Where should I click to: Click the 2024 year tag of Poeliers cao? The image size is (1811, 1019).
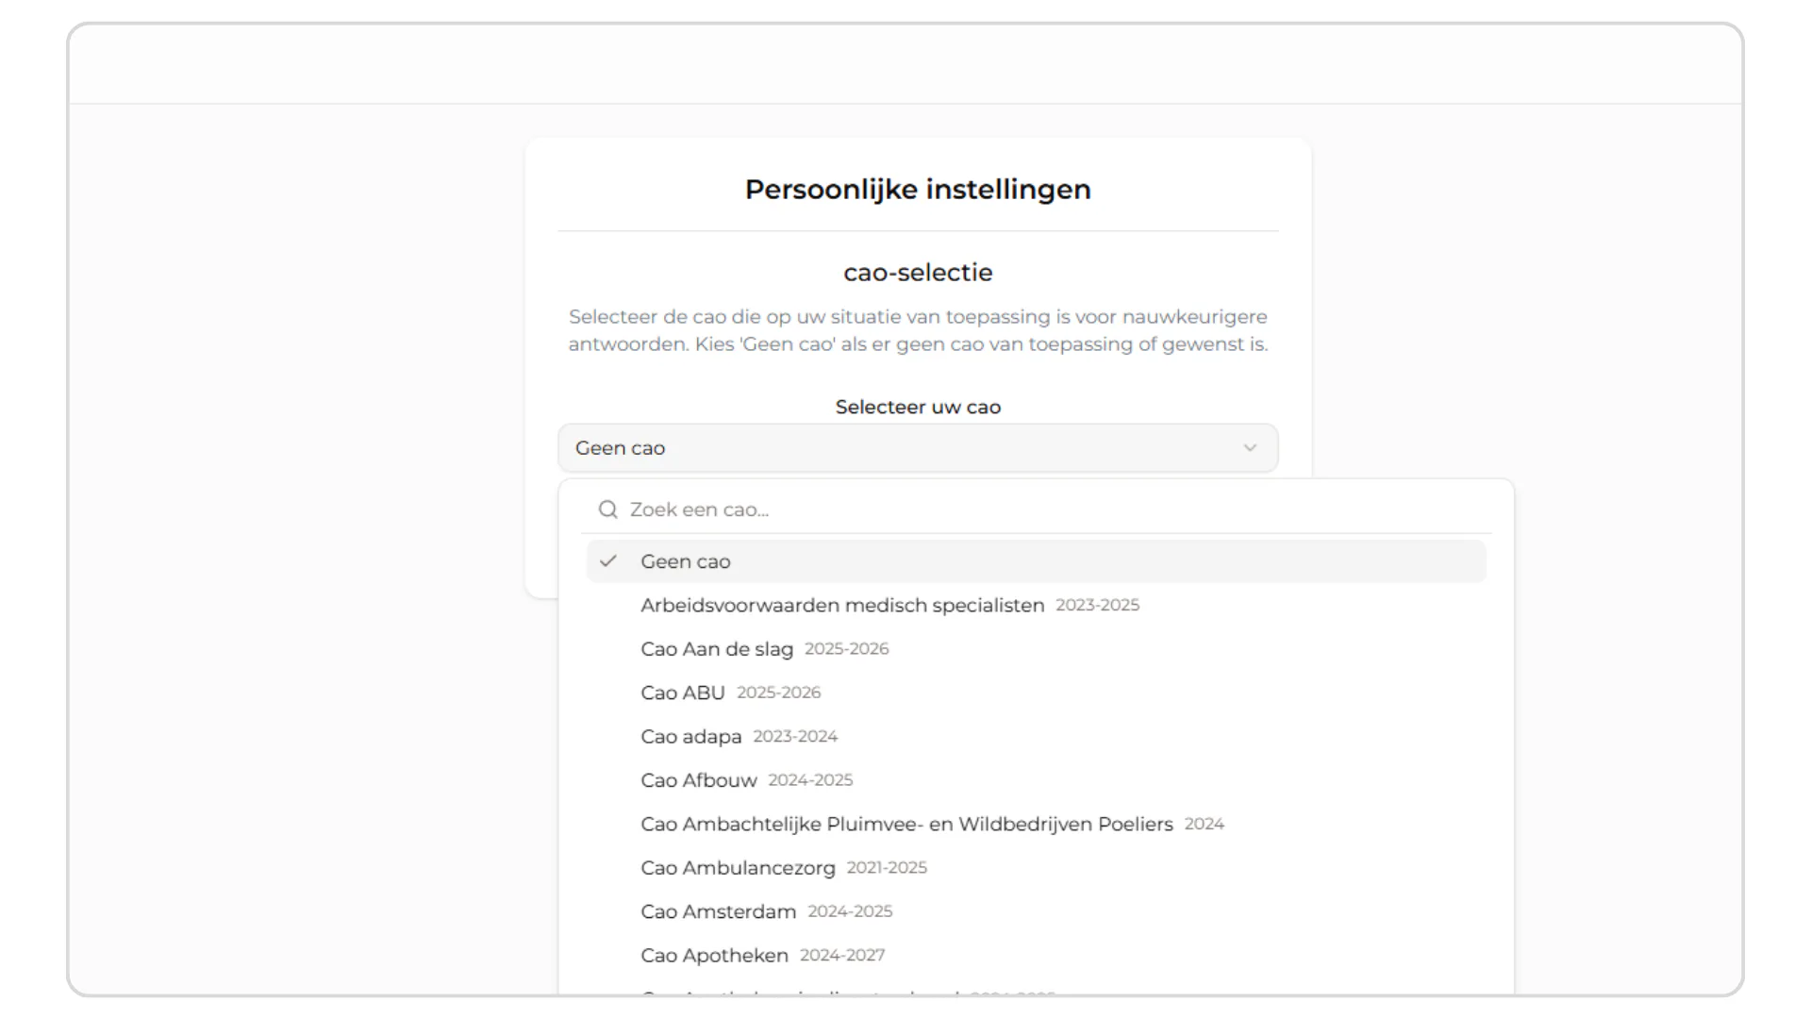click(1205, 825)
